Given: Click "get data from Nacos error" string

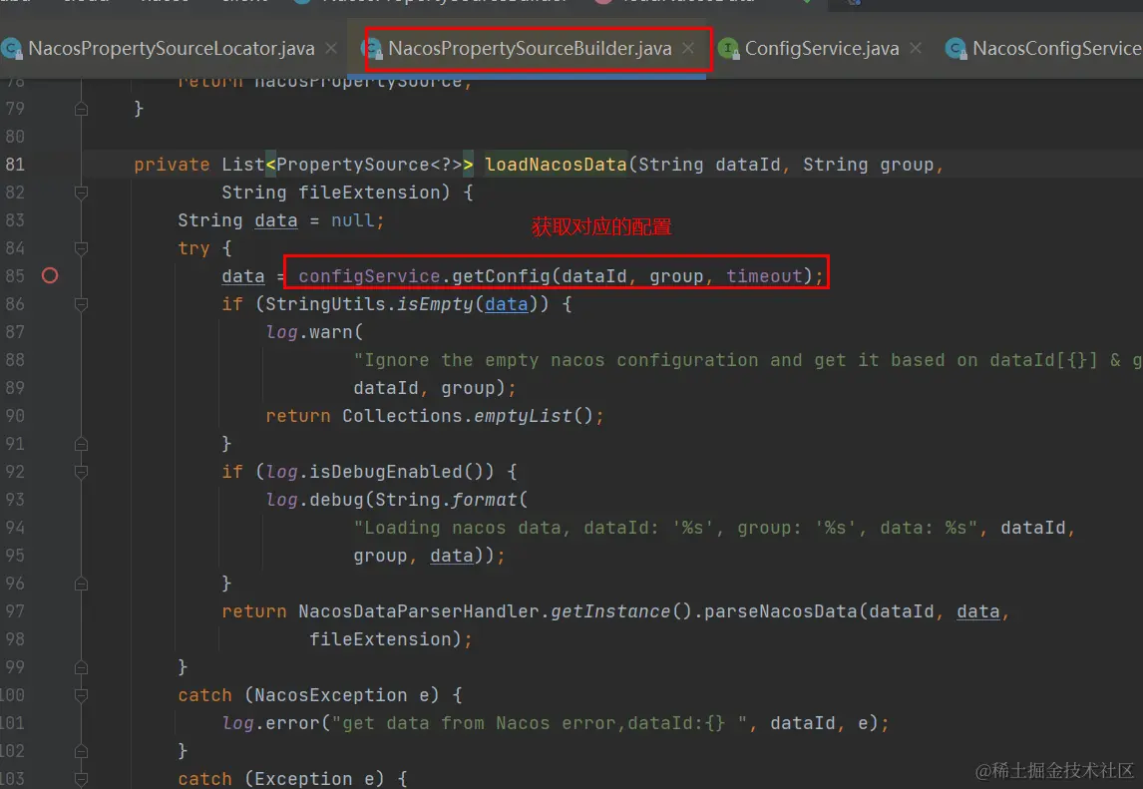Looking at the screenshot, I should pos(539,723).
